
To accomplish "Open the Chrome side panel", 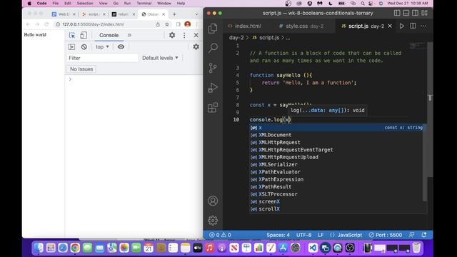I will 178,24.
